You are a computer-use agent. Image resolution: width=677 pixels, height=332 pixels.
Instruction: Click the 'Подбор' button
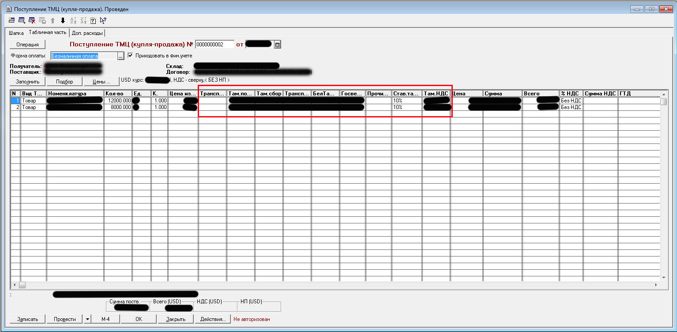tap(65, 82)
